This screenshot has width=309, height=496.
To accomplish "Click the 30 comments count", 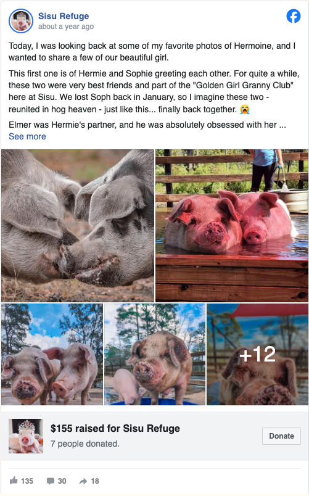I will [x=62, y=481].
